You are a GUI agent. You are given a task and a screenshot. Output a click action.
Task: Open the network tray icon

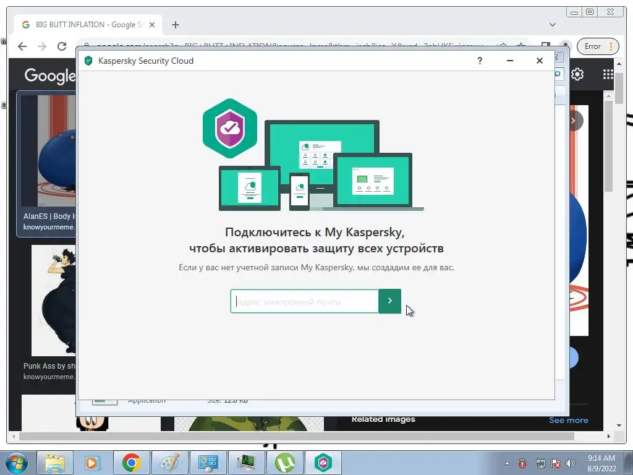[x=540, y=463]
